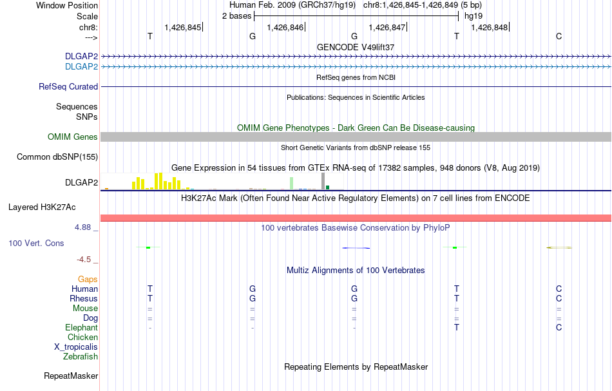The height and width of the screenshot is (391, 612).
Task: Click the Scale label
Action: 88,16
